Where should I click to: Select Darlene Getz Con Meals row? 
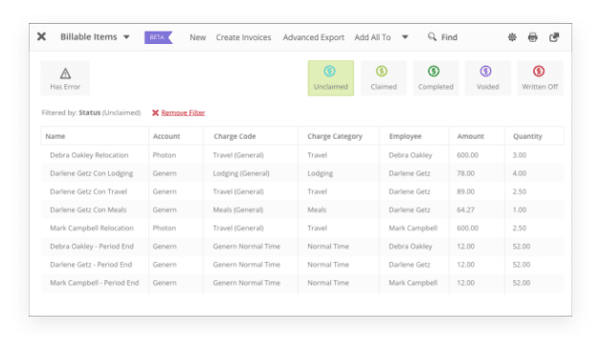coord(302,209)
